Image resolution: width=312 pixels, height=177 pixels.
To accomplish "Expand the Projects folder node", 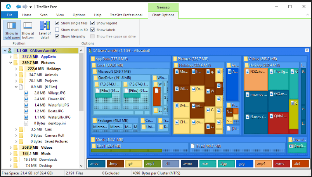I will tap(16, 81).
